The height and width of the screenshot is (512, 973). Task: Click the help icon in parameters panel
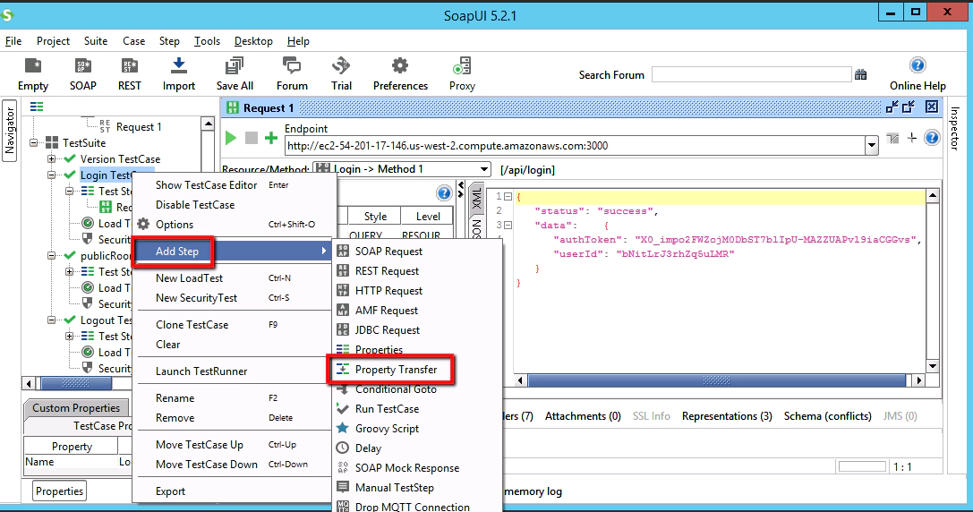click(x=444, y=193)
